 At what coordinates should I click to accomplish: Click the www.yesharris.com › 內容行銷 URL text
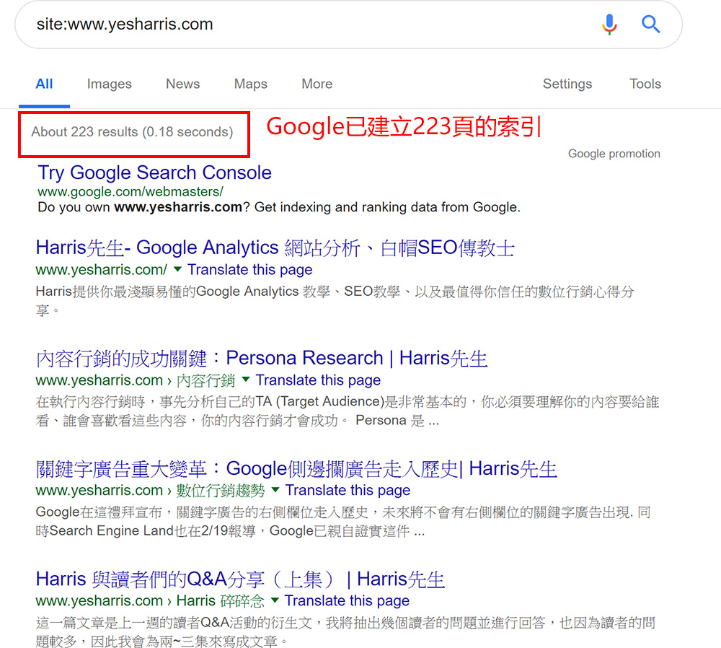136,380
